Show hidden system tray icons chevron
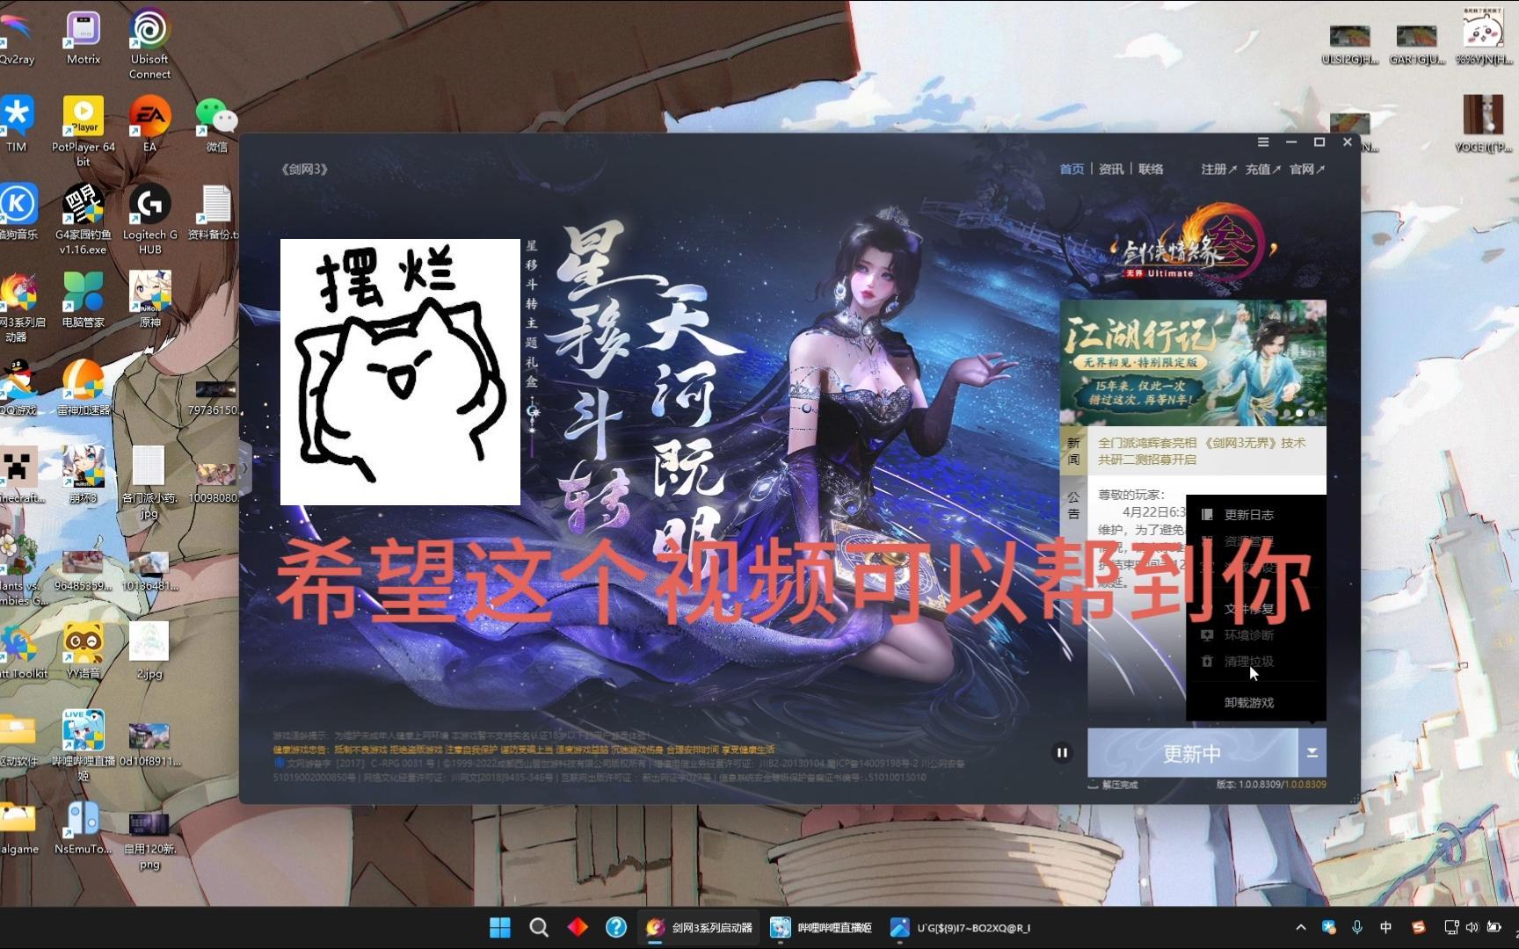Viewport: 1519px width, 949px height. pos(1301,927)
